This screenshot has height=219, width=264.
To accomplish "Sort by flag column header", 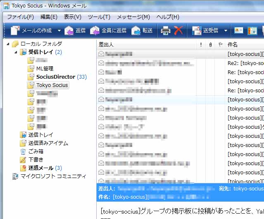I will 220,45.
